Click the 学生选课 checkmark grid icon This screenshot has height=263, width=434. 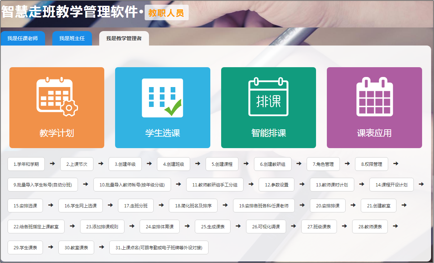click(x=162, y=98)
